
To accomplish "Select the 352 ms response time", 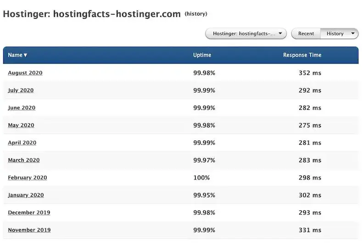I will (310, 73).
